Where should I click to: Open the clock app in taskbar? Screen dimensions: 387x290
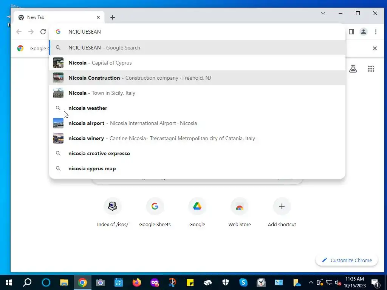(x=261, y=282)
